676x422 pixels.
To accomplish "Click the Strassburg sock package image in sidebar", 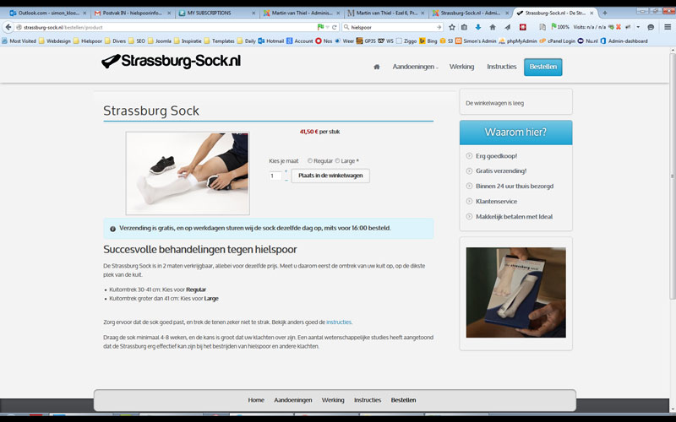I will pos(515,292).
